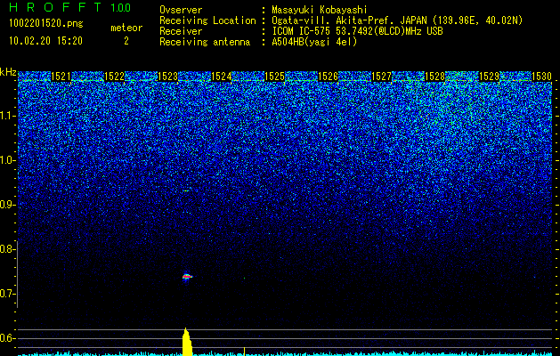Screen dimensions: 560x356
Task: Click the 1525 time marker
Action: (x=274, y=76)
